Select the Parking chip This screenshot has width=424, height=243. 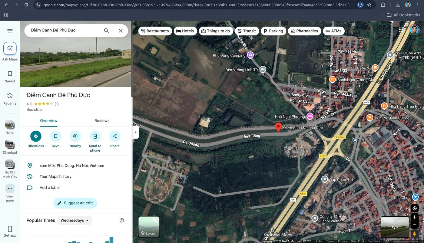(x=273, y=31)
